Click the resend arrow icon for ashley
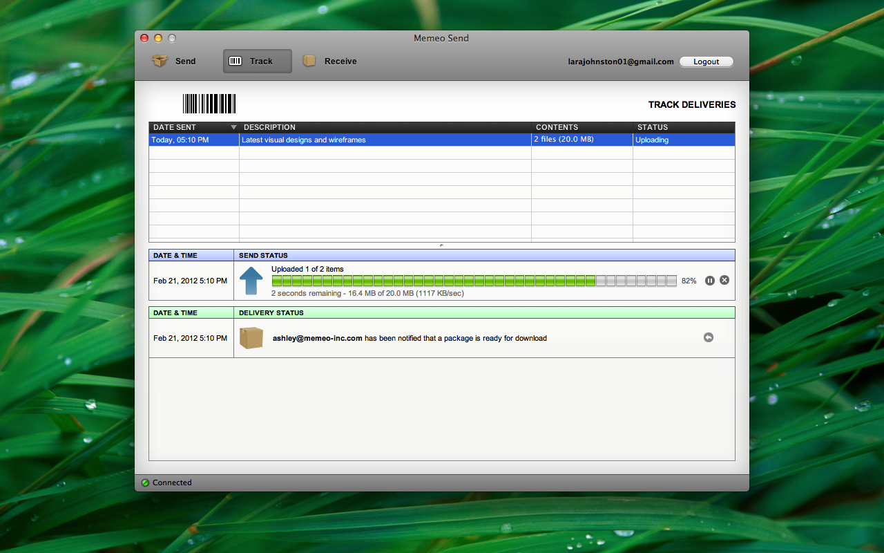The width and height of the screenshot is (884, 553). click(x=708, y=337)
